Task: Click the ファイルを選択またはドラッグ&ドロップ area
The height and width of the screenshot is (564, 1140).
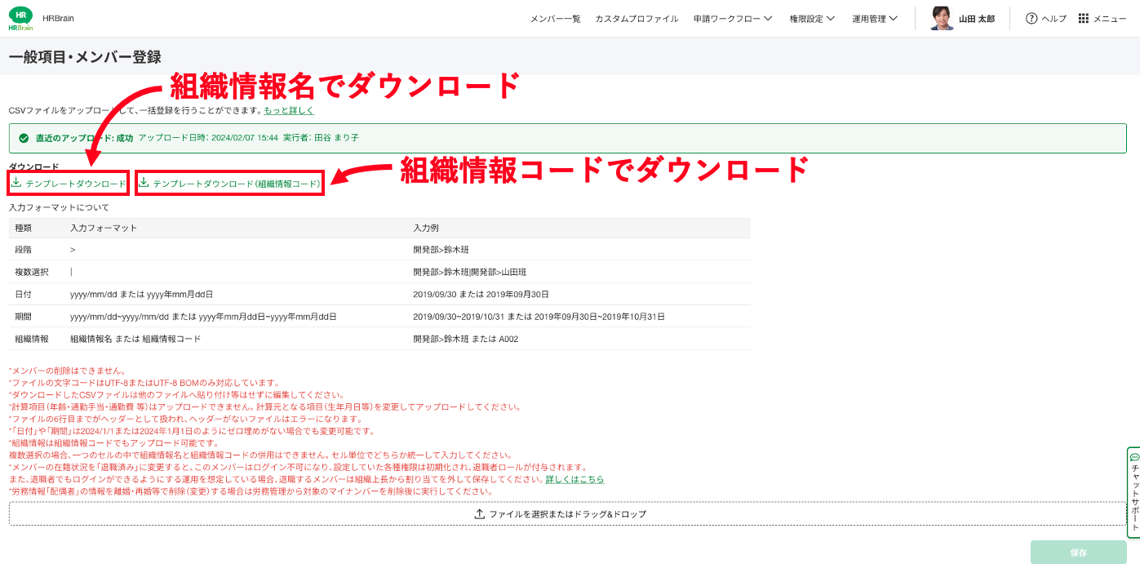Action: pos(568,514)
